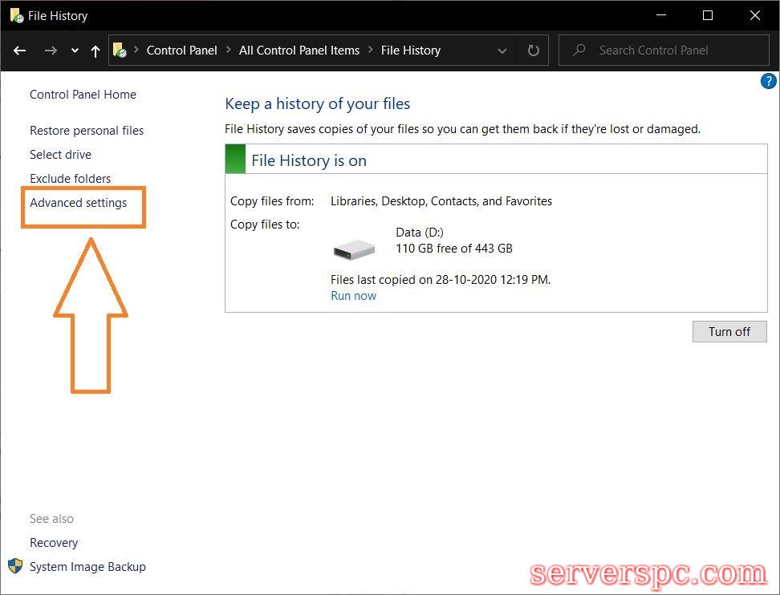The image size is (780, 595).
Task: Click the File History title bar icon
Action: (15, 15)
